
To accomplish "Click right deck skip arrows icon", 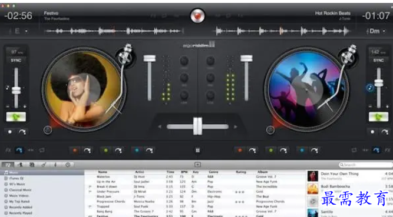I will 365,150.
